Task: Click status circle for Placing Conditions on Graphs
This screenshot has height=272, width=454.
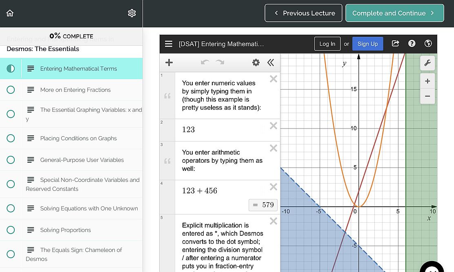Action: pos(11,138)
